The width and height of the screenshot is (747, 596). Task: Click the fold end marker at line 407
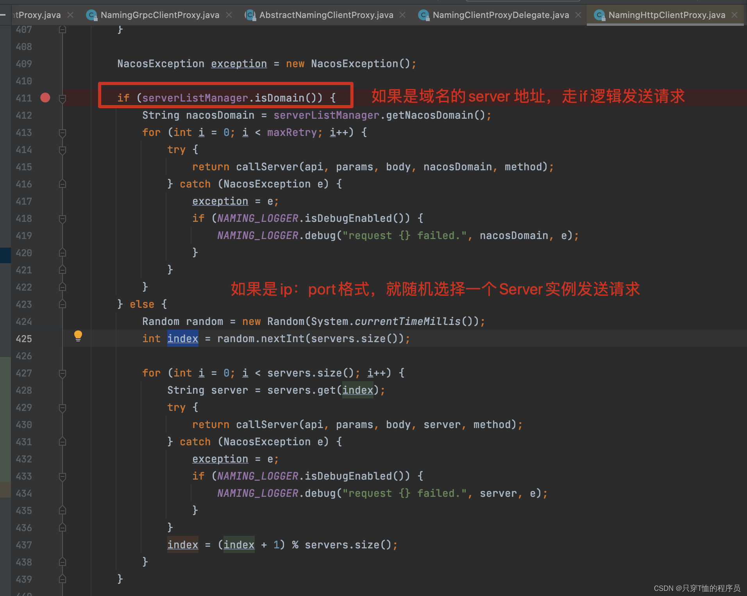click(x=63, y=30)
